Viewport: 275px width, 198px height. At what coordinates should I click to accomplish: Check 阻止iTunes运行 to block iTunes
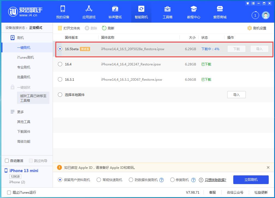9,192
